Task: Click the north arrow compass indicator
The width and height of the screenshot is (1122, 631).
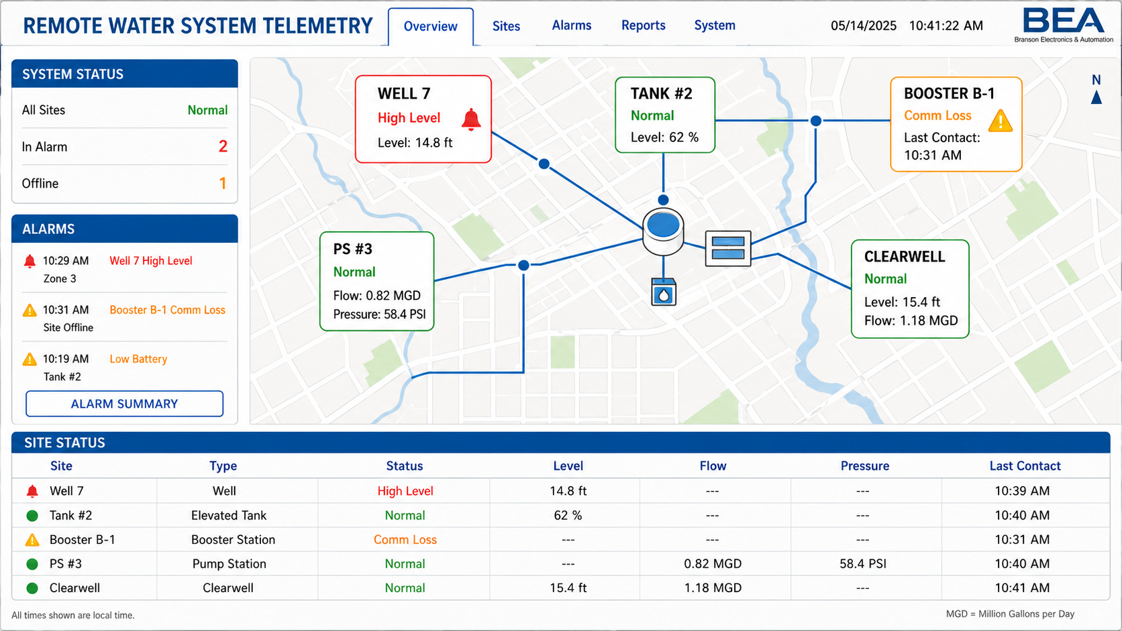Action: (1096, 89)
